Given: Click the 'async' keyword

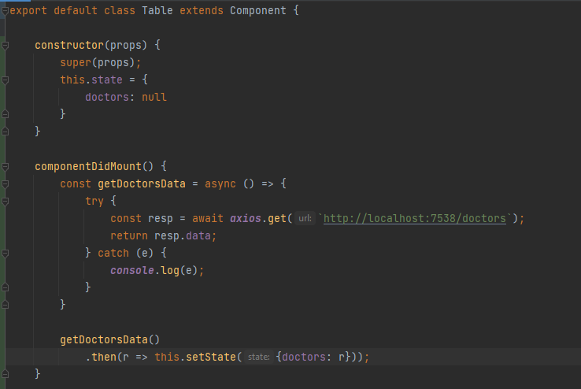Looking at the screenshot, I should (x=220, y=183).
